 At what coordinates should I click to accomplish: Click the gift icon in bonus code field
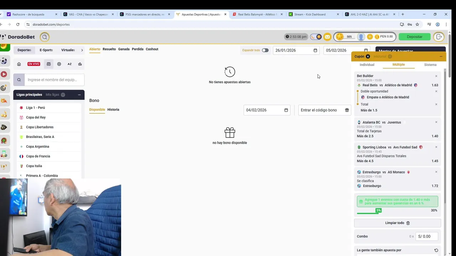(347, 110)
